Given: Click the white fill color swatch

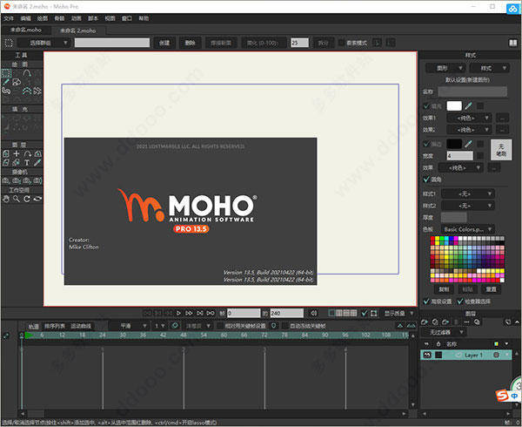Looking at the screenshot, I should [x=454, y=106].
